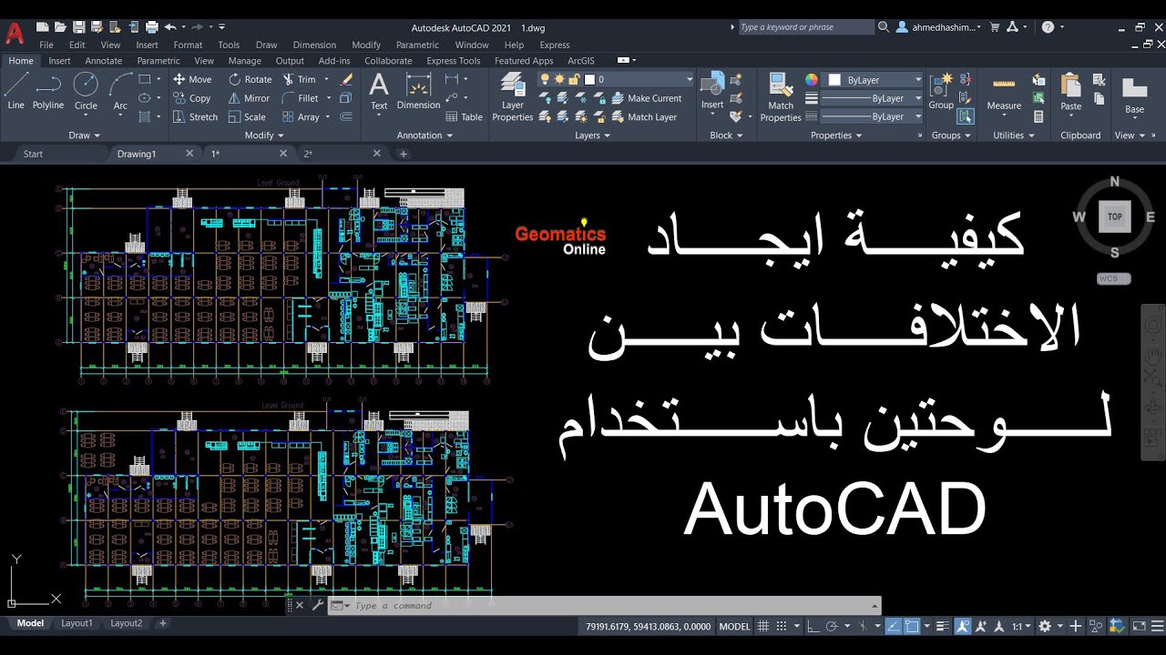The image size is (1166, 655).
Task: Switch to the Drawing1 file tab
Action: click(x=137, y=154)
